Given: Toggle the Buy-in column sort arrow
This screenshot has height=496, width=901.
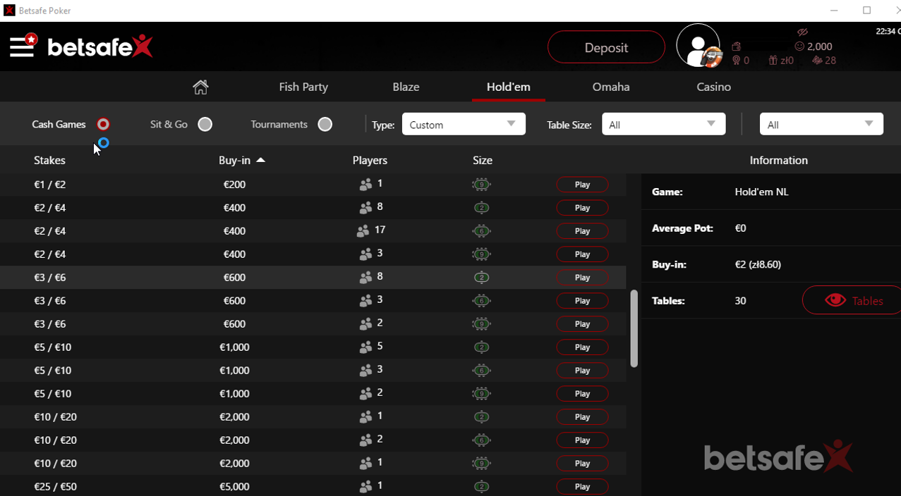Looking at the screenshot, I should pyautogui.click(x=260, y=160).
